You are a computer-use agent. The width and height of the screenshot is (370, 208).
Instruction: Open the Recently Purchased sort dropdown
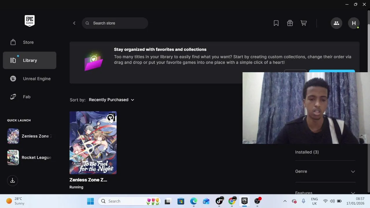(x=111, y=100)
